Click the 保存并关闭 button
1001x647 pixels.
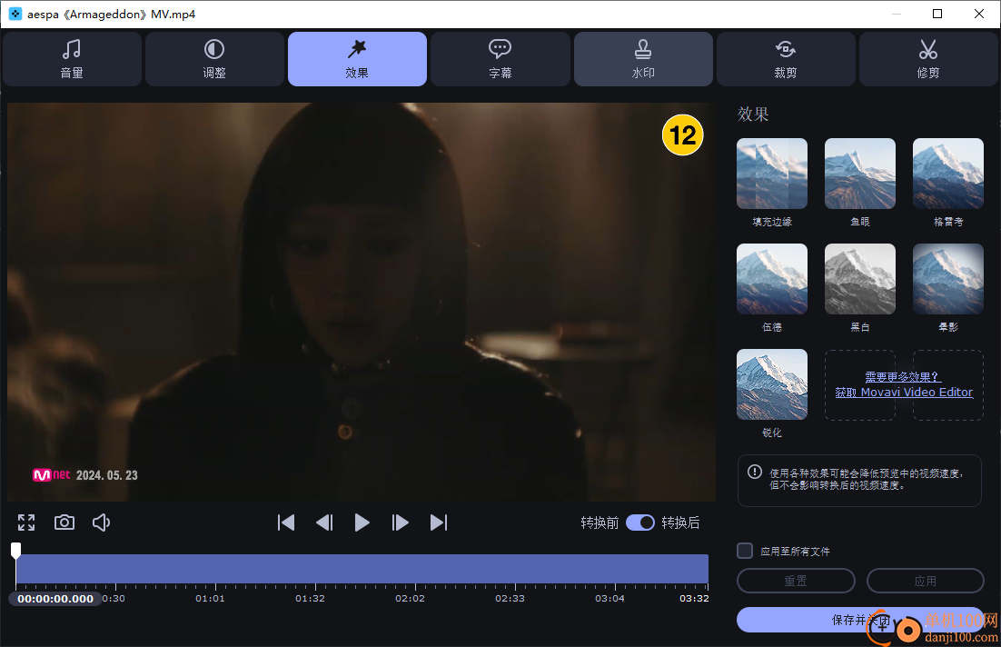(x=860, y=620)
